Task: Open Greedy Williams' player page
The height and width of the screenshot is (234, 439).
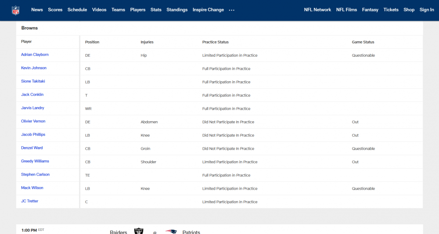Action: pyautogui.click(x=35, y=161)
